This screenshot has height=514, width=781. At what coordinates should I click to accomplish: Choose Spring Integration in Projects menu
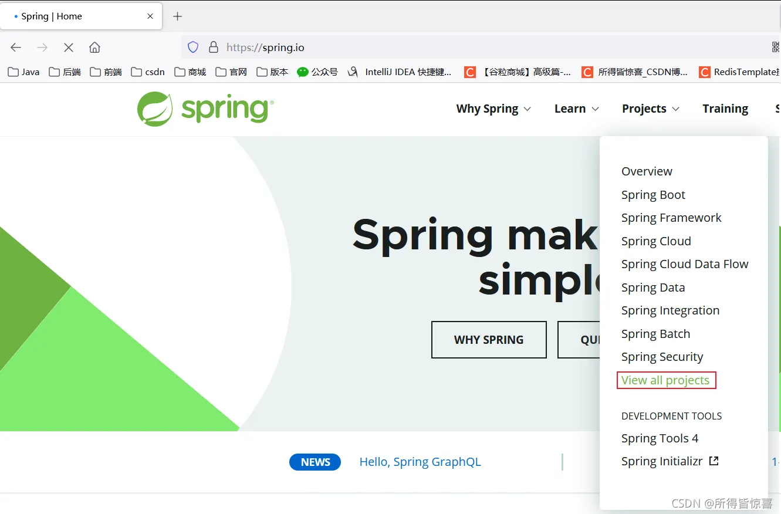point(670,310)
